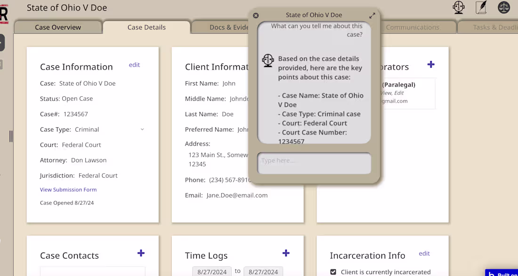Close the State of Ohio V Doe chat
518x276 pixels.
tap(256, 15)
